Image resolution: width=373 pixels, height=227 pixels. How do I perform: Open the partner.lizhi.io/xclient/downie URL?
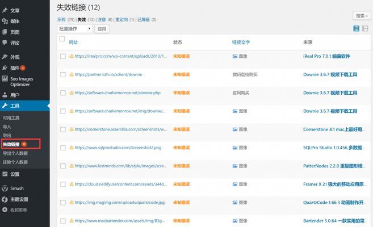coord(108,74)
